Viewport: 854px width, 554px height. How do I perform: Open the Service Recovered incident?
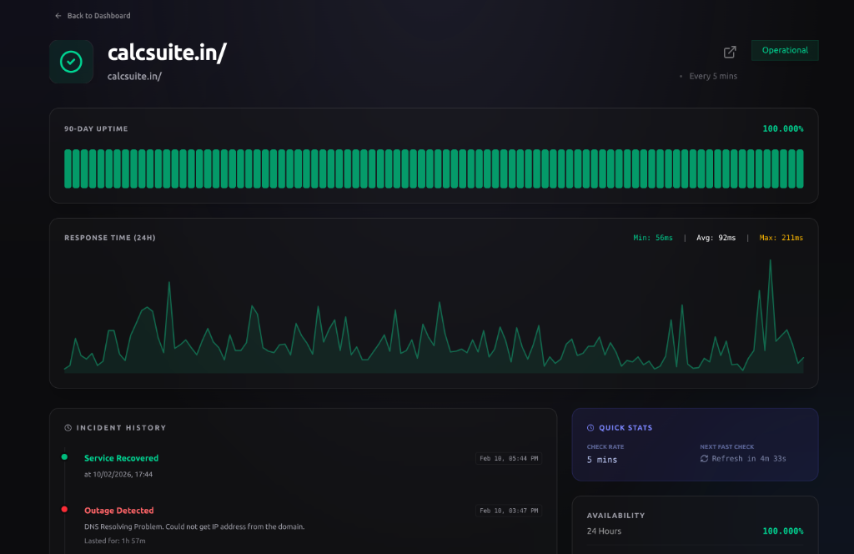122,458
